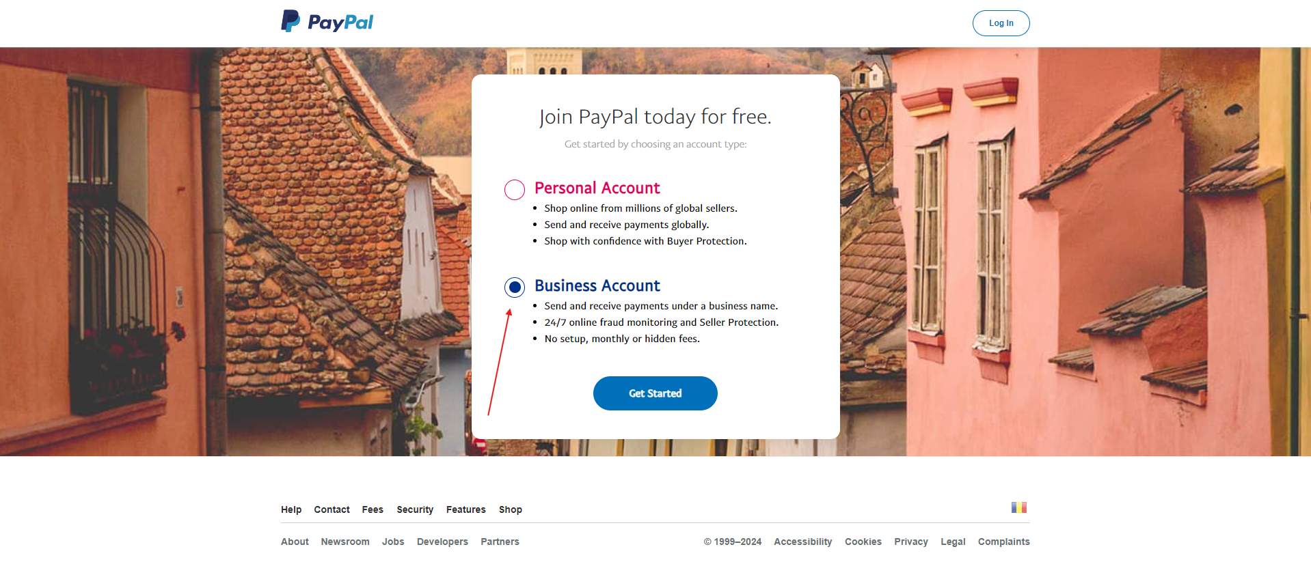Click the PayPal logo
1311x575 pixels.
[x=327, y=22]
